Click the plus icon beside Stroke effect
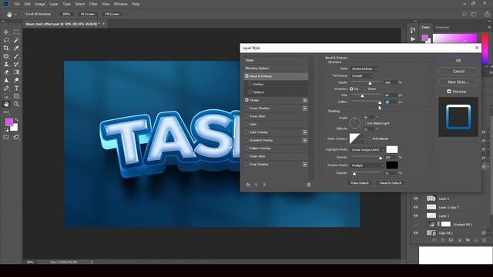The width and height of the screenshot is (493, 277). point(305,100)
